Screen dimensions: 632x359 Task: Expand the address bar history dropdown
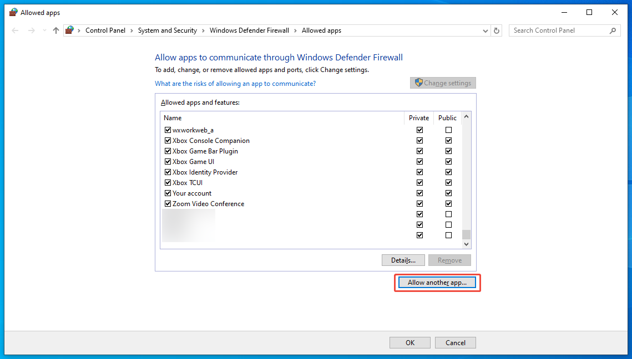486,30
